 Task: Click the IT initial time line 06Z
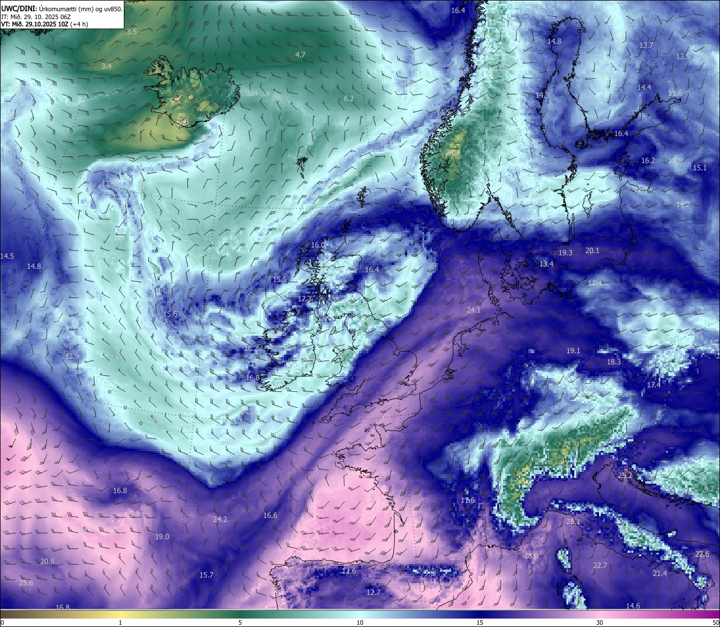click(36, 17)
